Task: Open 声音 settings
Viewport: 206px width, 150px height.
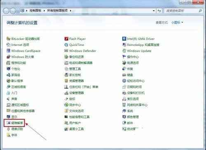Action: 12,99
